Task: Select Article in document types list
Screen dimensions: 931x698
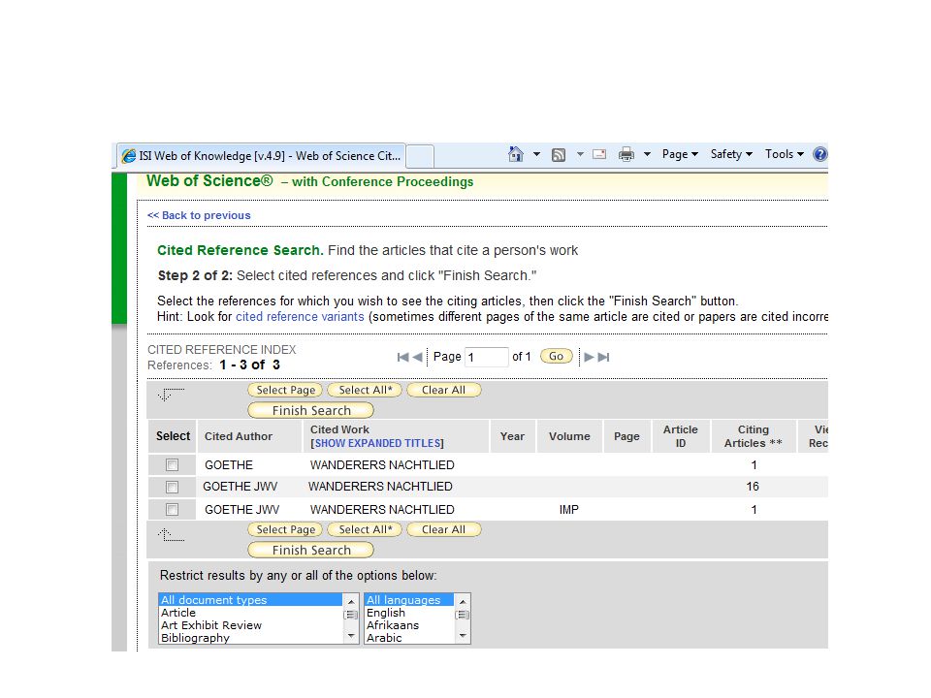Action: 250,613
